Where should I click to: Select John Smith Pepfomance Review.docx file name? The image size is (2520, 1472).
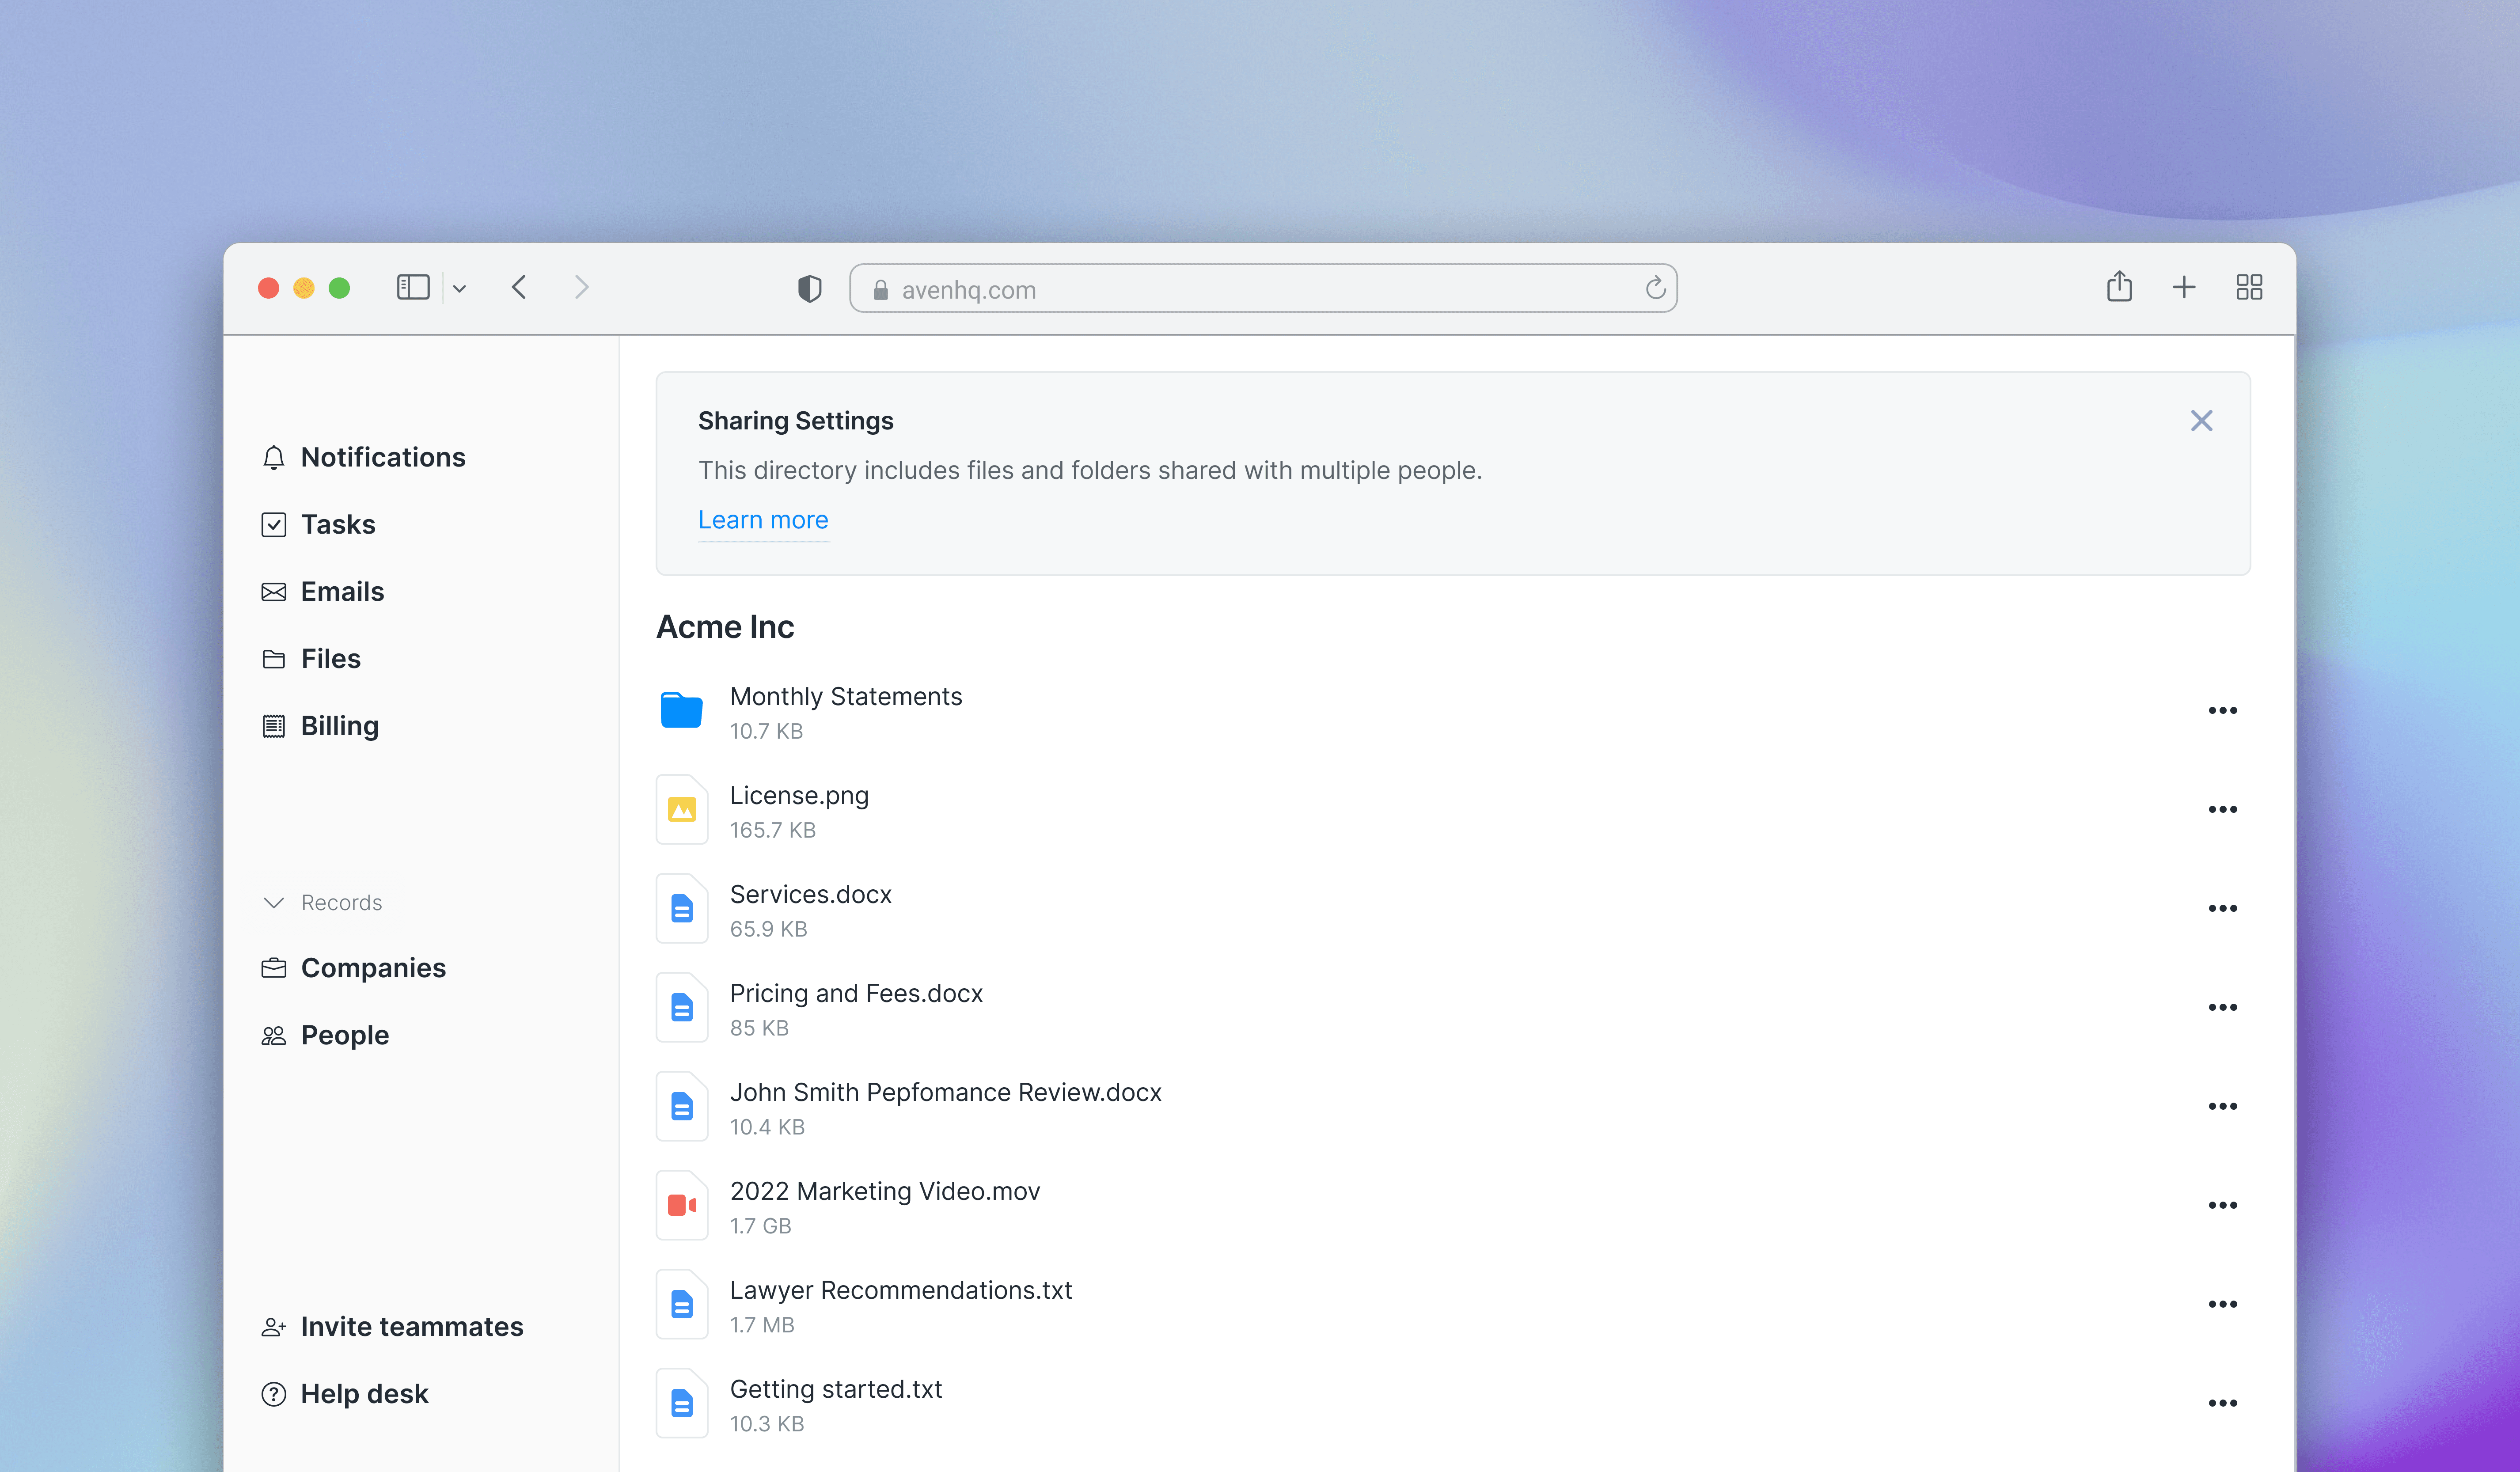(x=946, y=1092)
